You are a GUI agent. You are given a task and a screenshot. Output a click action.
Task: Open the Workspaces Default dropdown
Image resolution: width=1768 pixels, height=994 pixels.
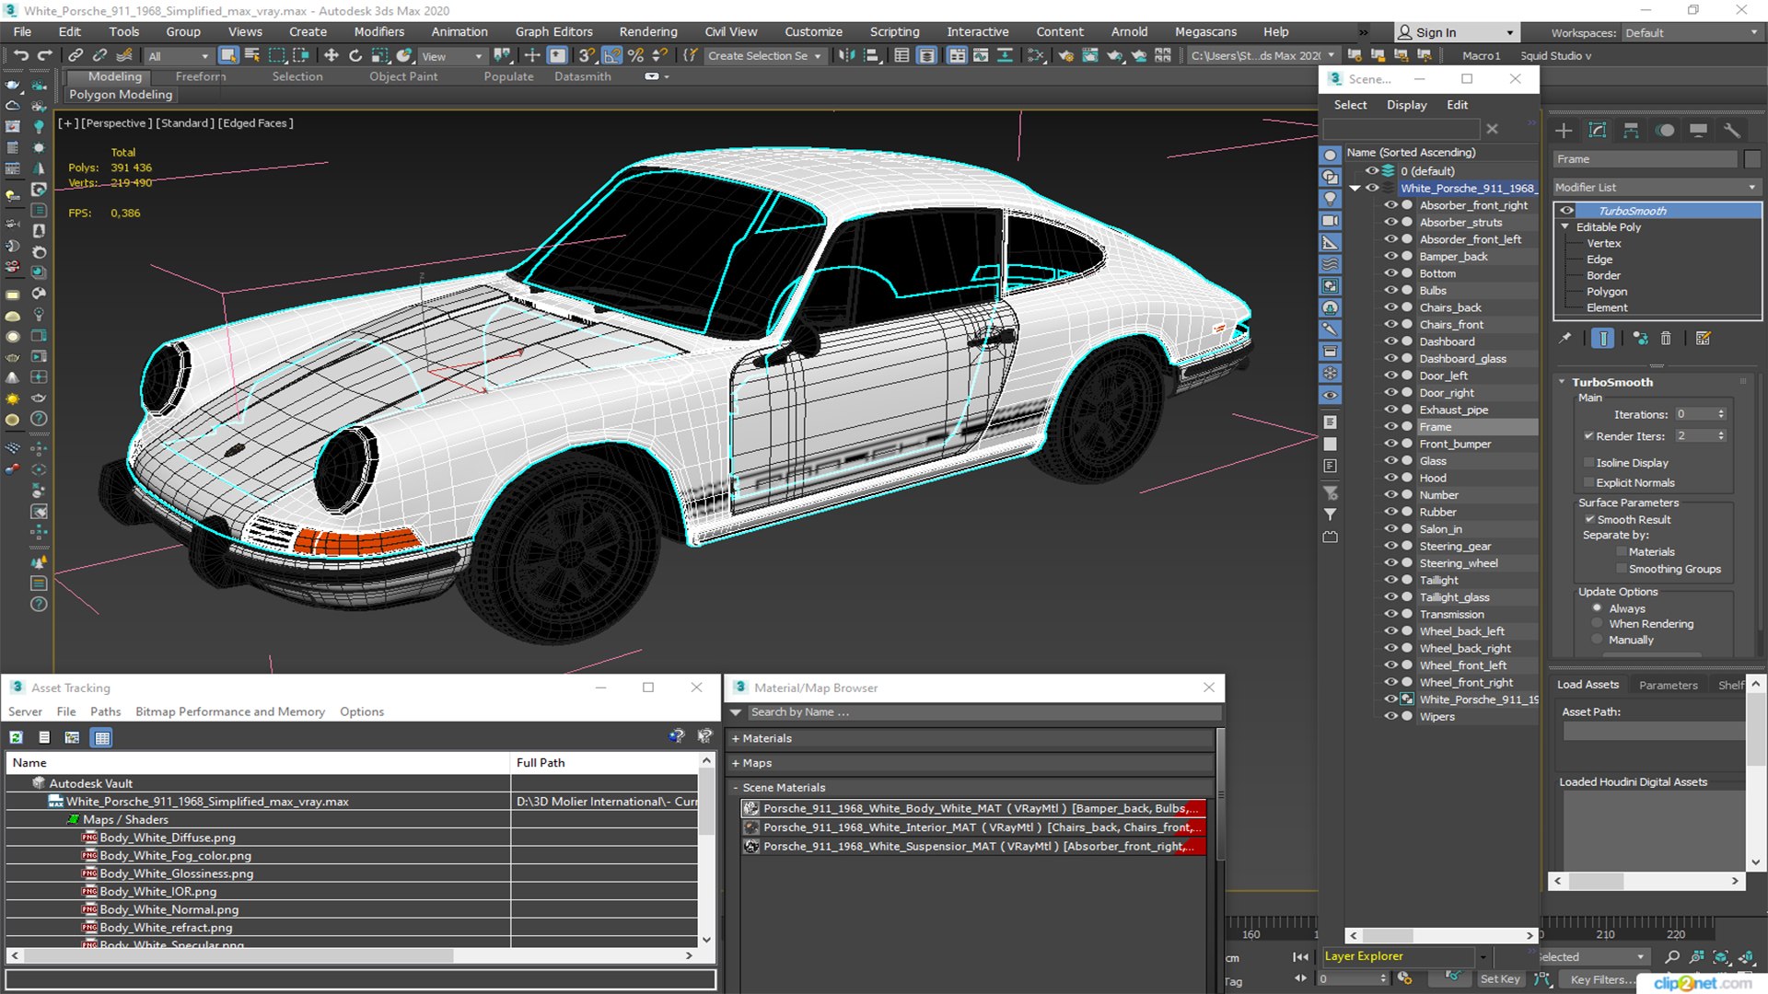(1692, 32)
